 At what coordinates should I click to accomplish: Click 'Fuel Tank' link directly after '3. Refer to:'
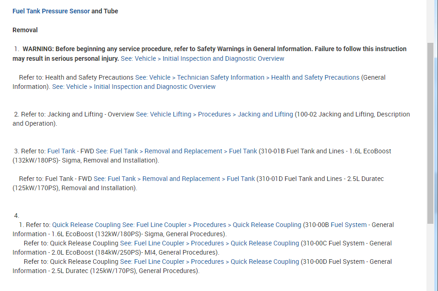click(61, 151)
